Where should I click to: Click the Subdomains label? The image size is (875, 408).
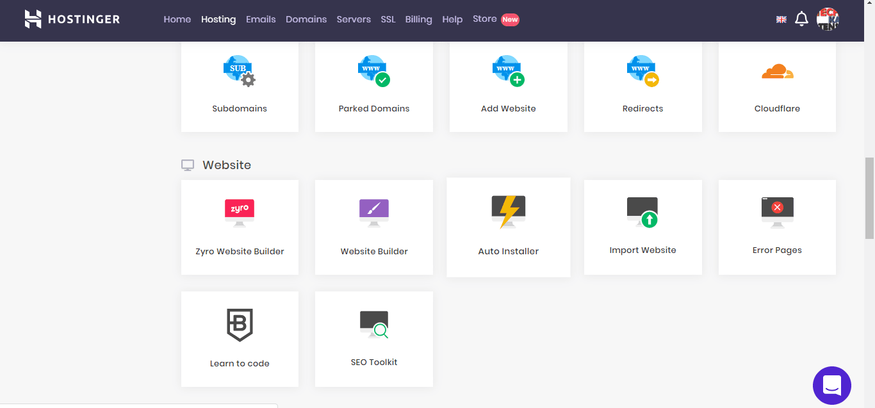(x=240, y=108)
